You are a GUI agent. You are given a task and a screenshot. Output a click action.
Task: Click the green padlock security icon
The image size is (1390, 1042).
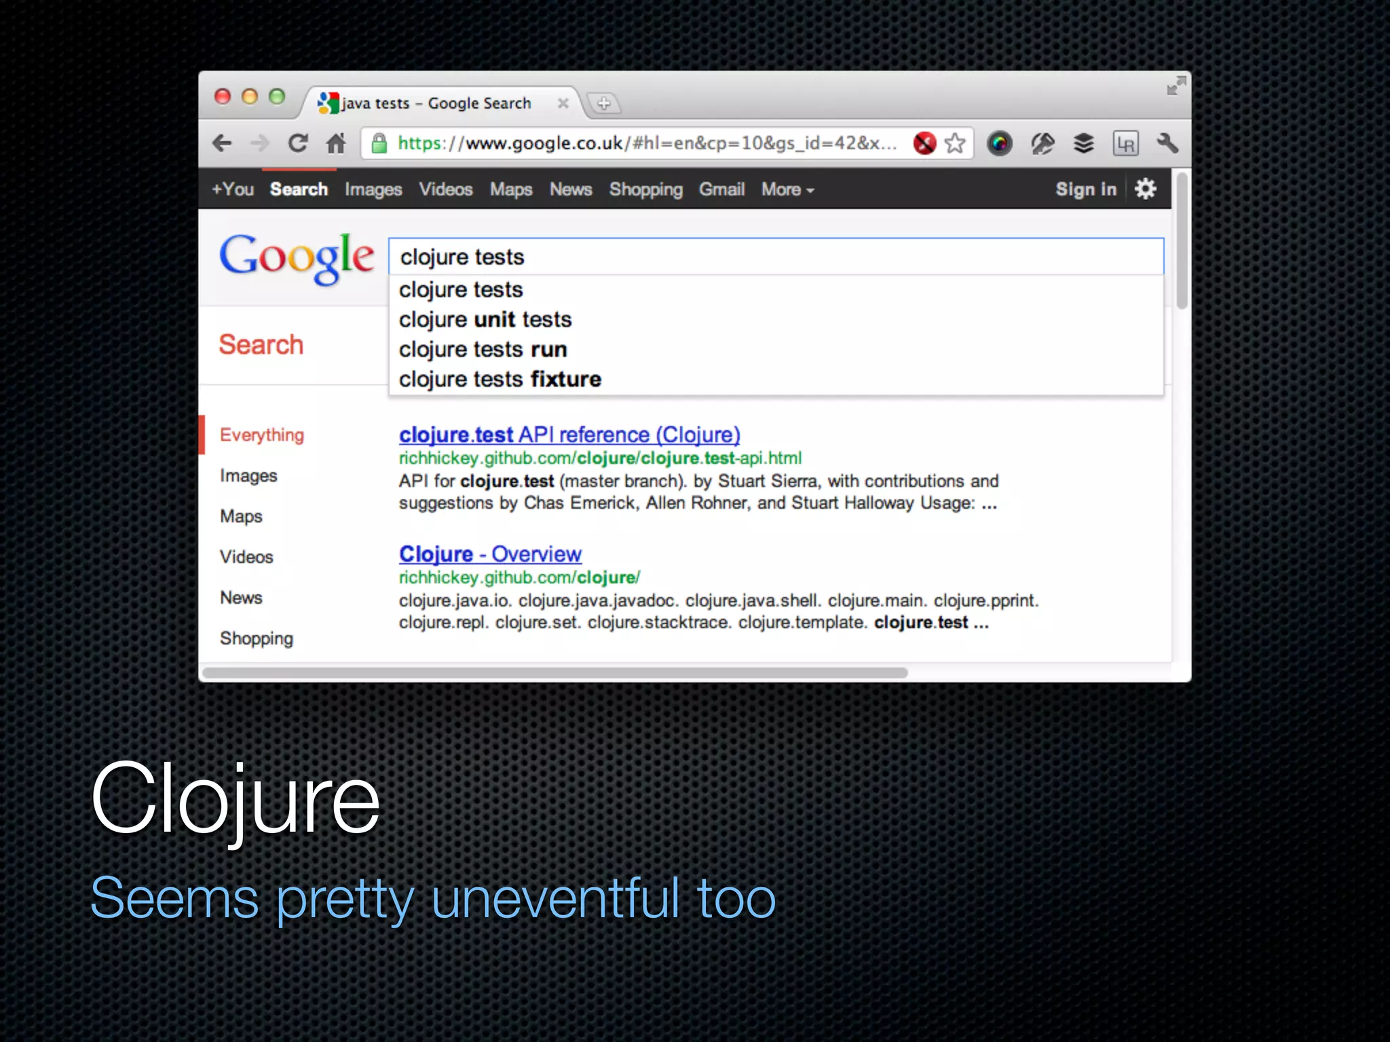coord(379,143)
